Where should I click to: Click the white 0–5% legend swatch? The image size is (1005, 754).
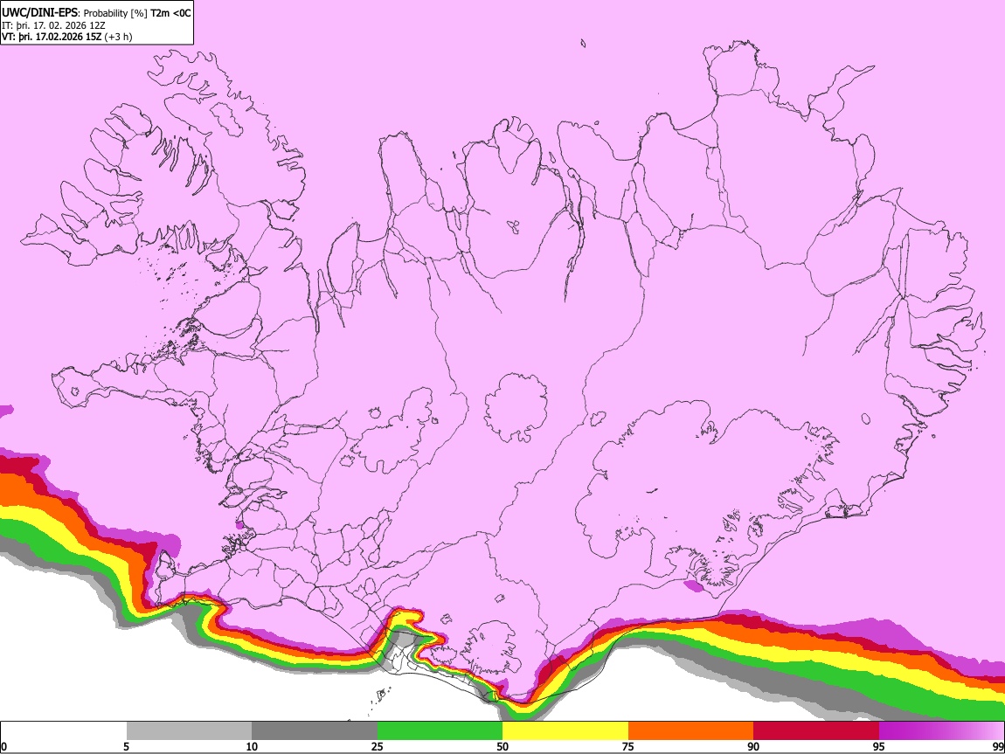coord(64,731)
